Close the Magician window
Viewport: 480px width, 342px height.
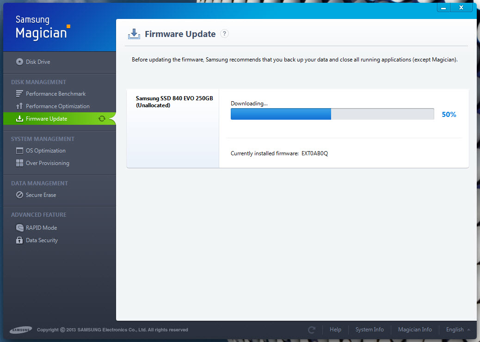click(x=461, y=8)
